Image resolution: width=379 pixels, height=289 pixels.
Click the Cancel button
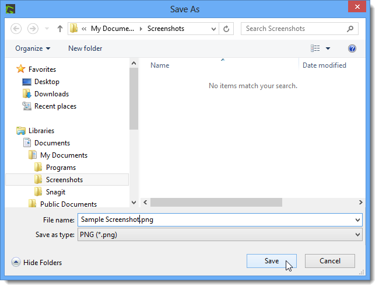point(330,261)
